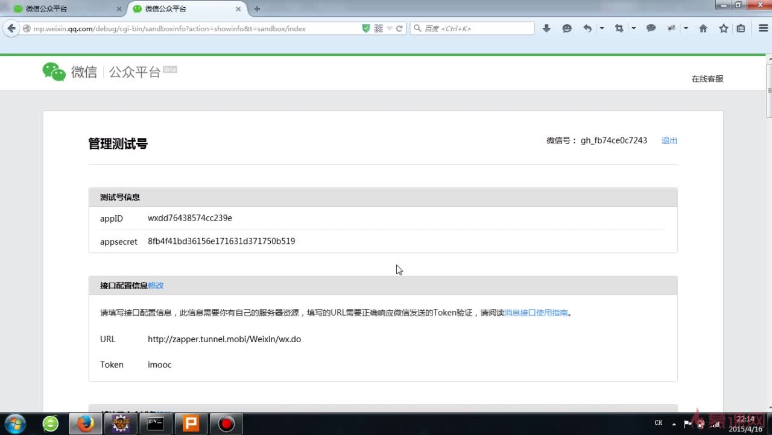The image size is (772, 435).
Task: Open 在线客服 online support link
Action: tap(707, 79)
